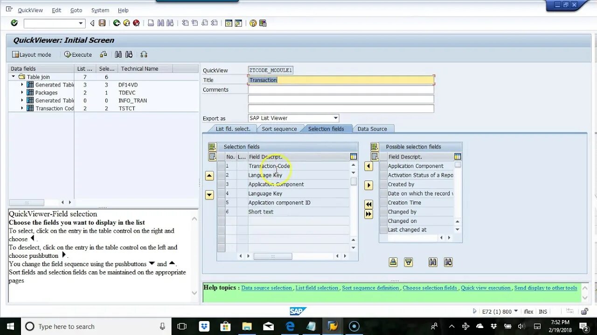
Task: Click the sort ascending icon below possible fields
Action: [393, 262]
